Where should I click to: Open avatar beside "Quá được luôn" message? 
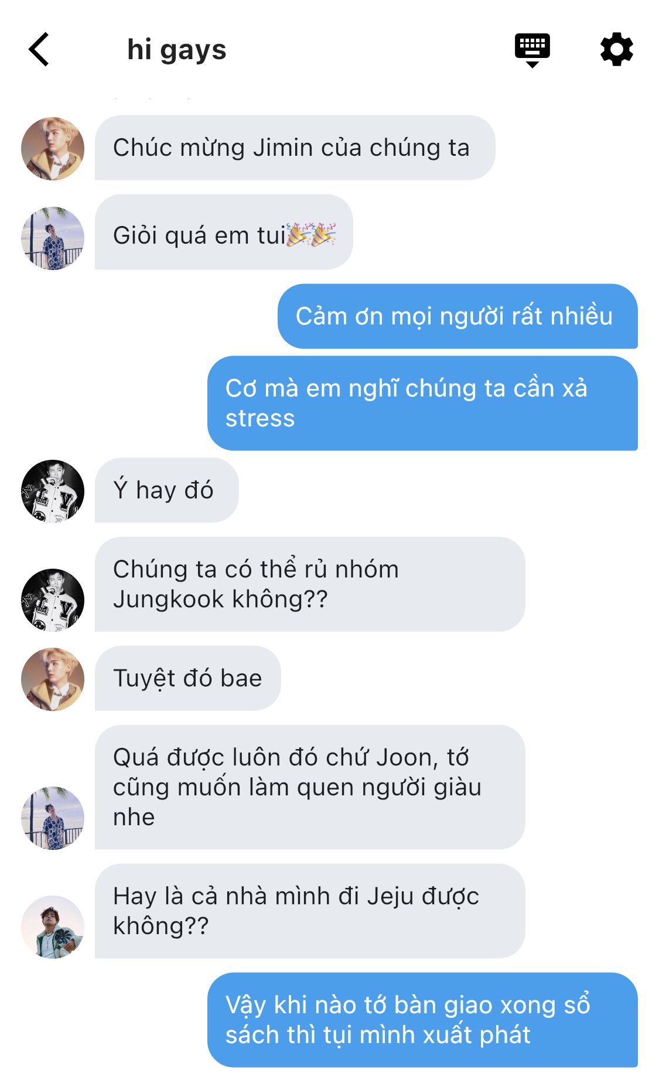53,818
